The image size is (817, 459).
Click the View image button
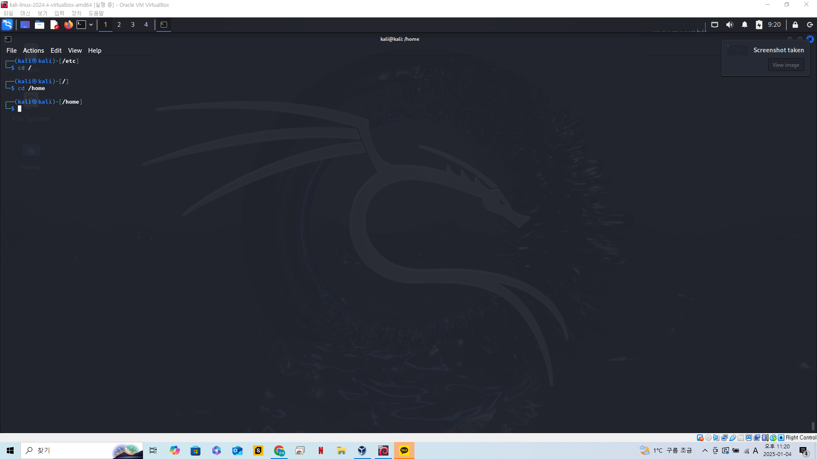[x=786, y=65]
